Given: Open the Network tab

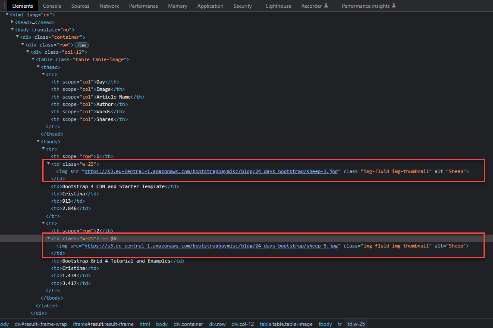Looking at the screenshot, I should tap(109, 6).
